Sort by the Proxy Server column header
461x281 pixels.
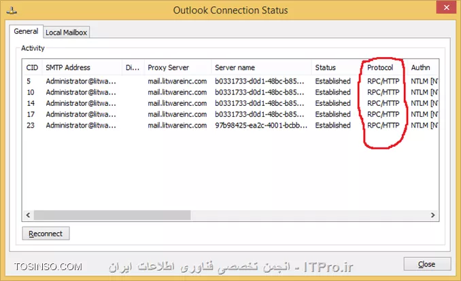tap(177, 67)
